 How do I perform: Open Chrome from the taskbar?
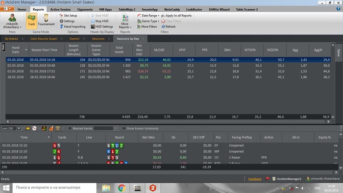point(122,188)
